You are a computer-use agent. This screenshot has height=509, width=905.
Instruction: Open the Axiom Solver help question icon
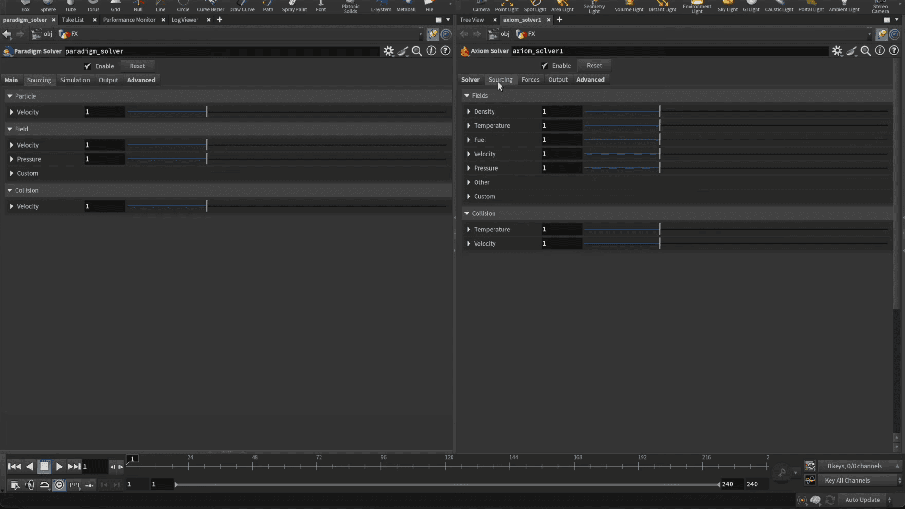point(894,51)
